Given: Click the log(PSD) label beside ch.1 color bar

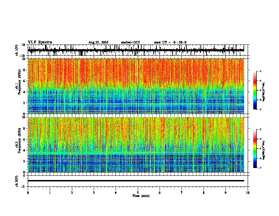Looking at the screenshot, I should [264, 92].
